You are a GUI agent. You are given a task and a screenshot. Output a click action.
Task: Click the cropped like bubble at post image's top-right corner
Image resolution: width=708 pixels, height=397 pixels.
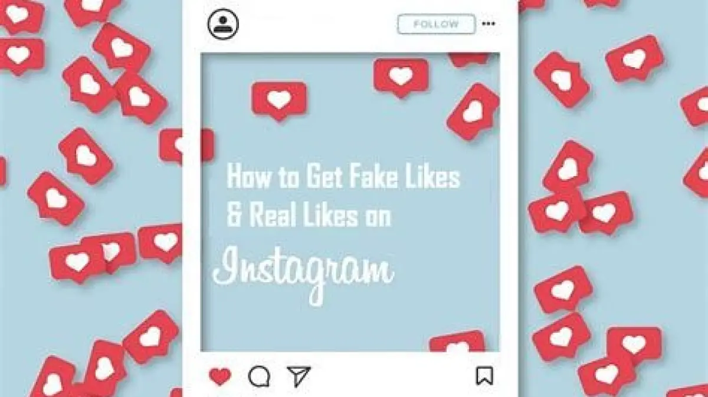coord(469,58)
